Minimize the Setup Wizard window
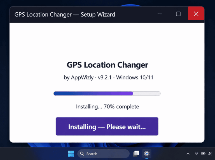215x160 pixels. pyautogui.click(x=160, y=14)
